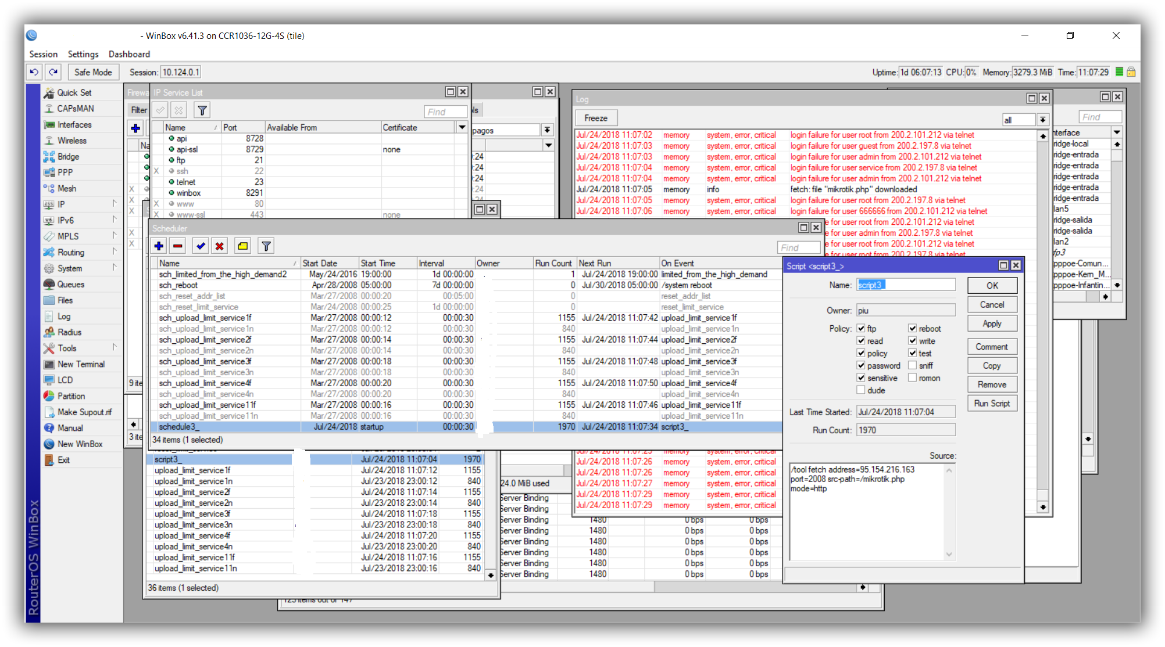Open the Log topics dropdown showing 'all'
Screen dimensions: 1165x647
[x=1043, y=120]
